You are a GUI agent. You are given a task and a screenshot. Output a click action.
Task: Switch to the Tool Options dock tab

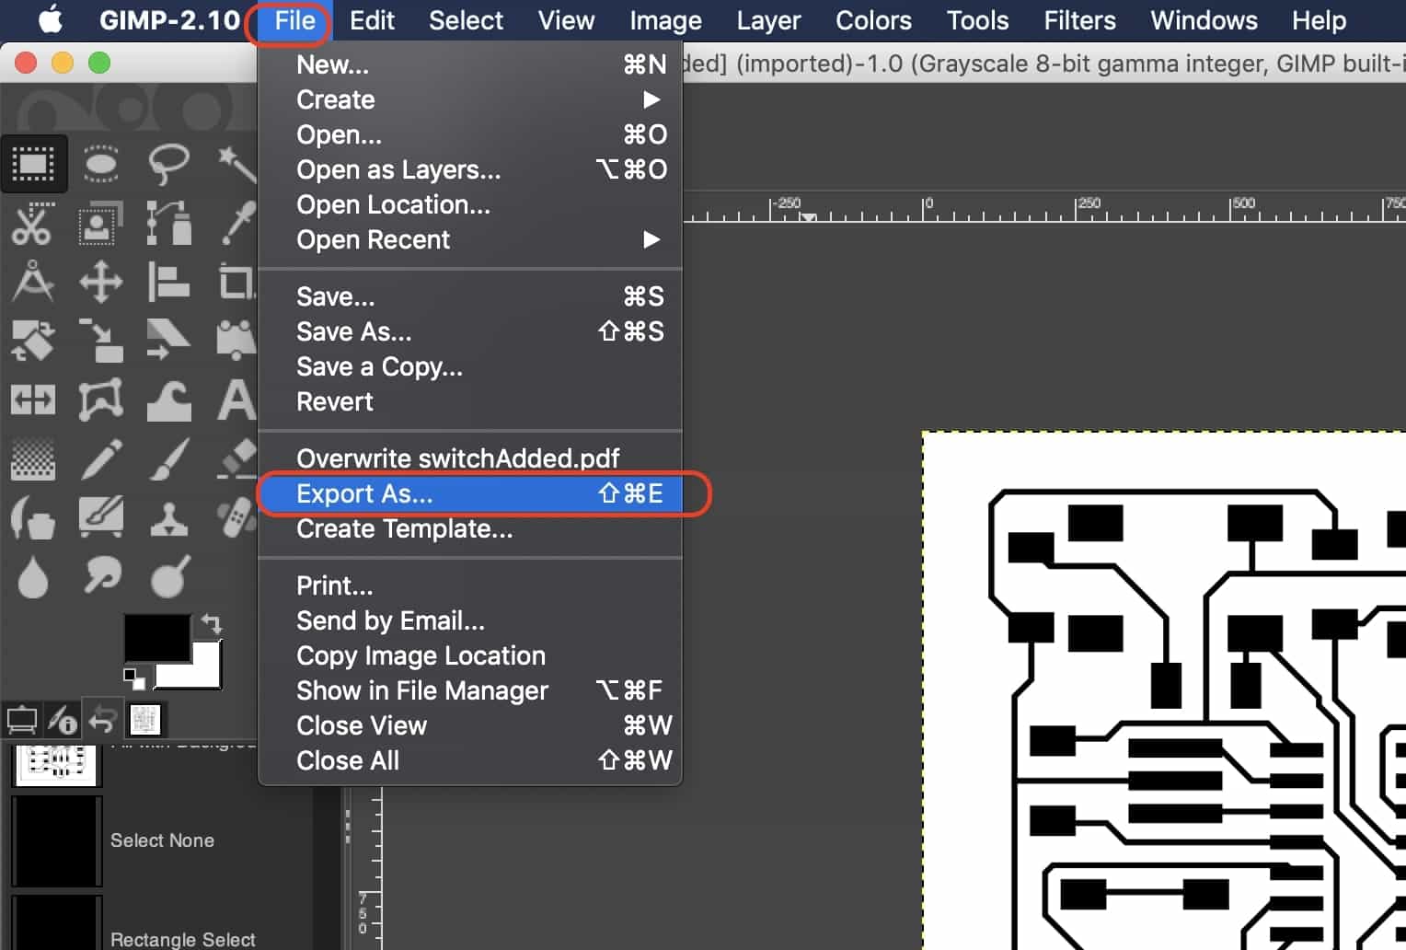tap(22, 720)
